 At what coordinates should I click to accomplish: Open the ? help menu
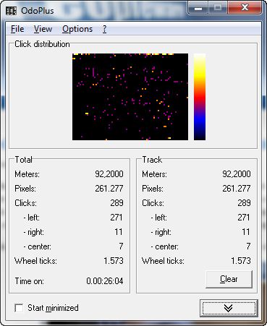click(x=104, y=29)
